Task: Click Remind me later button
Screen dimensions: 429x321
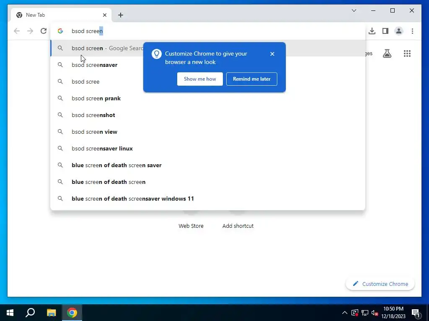Action: pos(252,79)
